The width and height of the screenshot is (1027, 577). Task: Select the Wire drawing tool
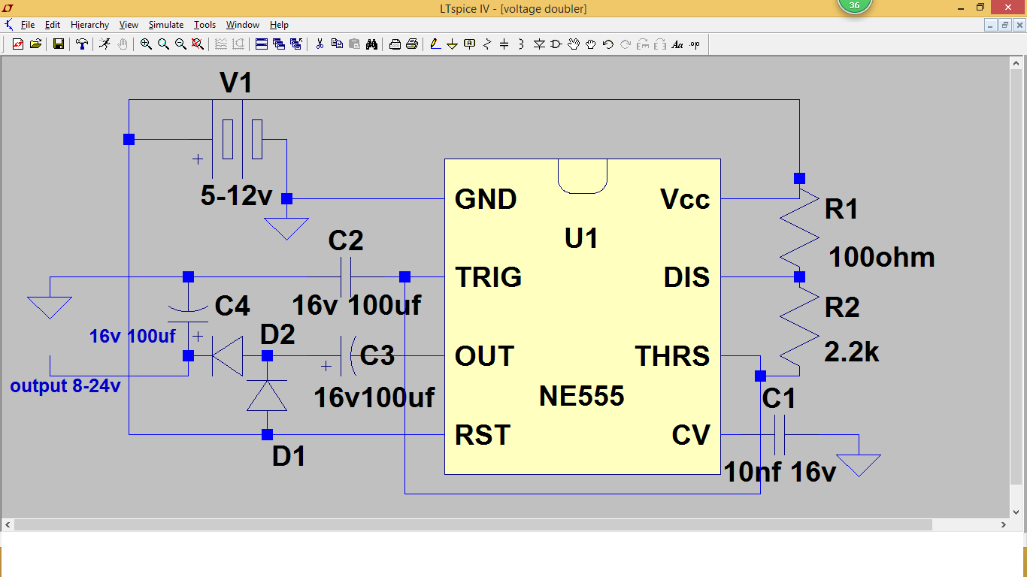(434, 44)
